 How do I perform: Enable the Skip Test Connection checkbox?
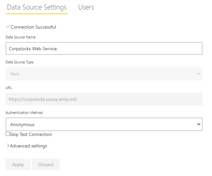(x=8, y=134)
